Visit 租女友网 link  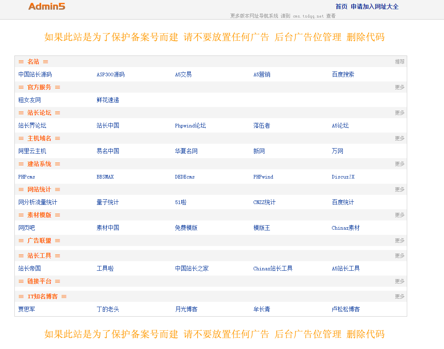tap(30, 100)
